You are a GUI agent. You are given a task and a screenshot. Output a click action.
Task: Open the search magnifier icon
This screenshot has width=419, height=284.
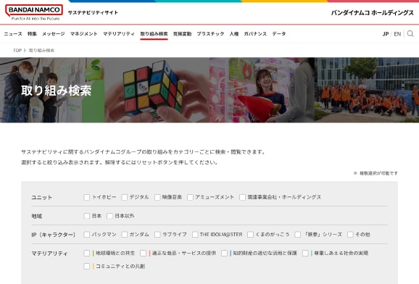(410, 33)
